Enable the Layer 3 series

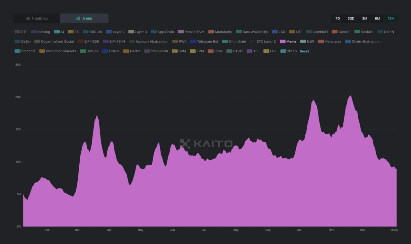click(138, 32)
